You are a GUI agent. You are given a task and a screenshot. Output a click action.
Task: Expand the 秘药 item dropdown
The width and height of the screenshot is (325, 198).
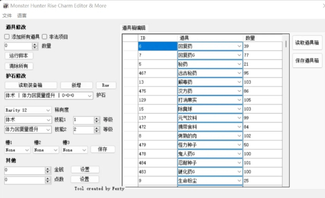pyautogui.click(x=239, y=64)
